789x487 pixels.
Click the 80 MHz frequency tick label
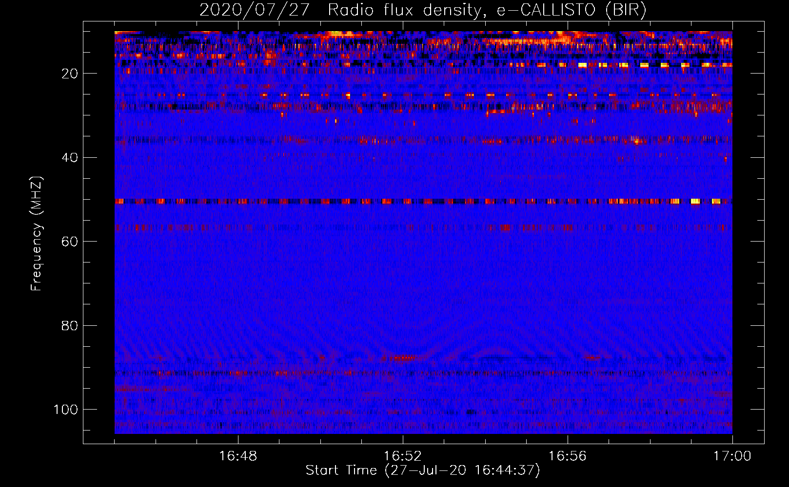pos(70,326)
